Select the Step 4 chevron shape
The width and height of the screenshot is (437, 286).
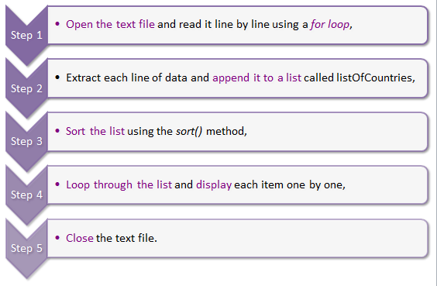click(x=27, y=195)
